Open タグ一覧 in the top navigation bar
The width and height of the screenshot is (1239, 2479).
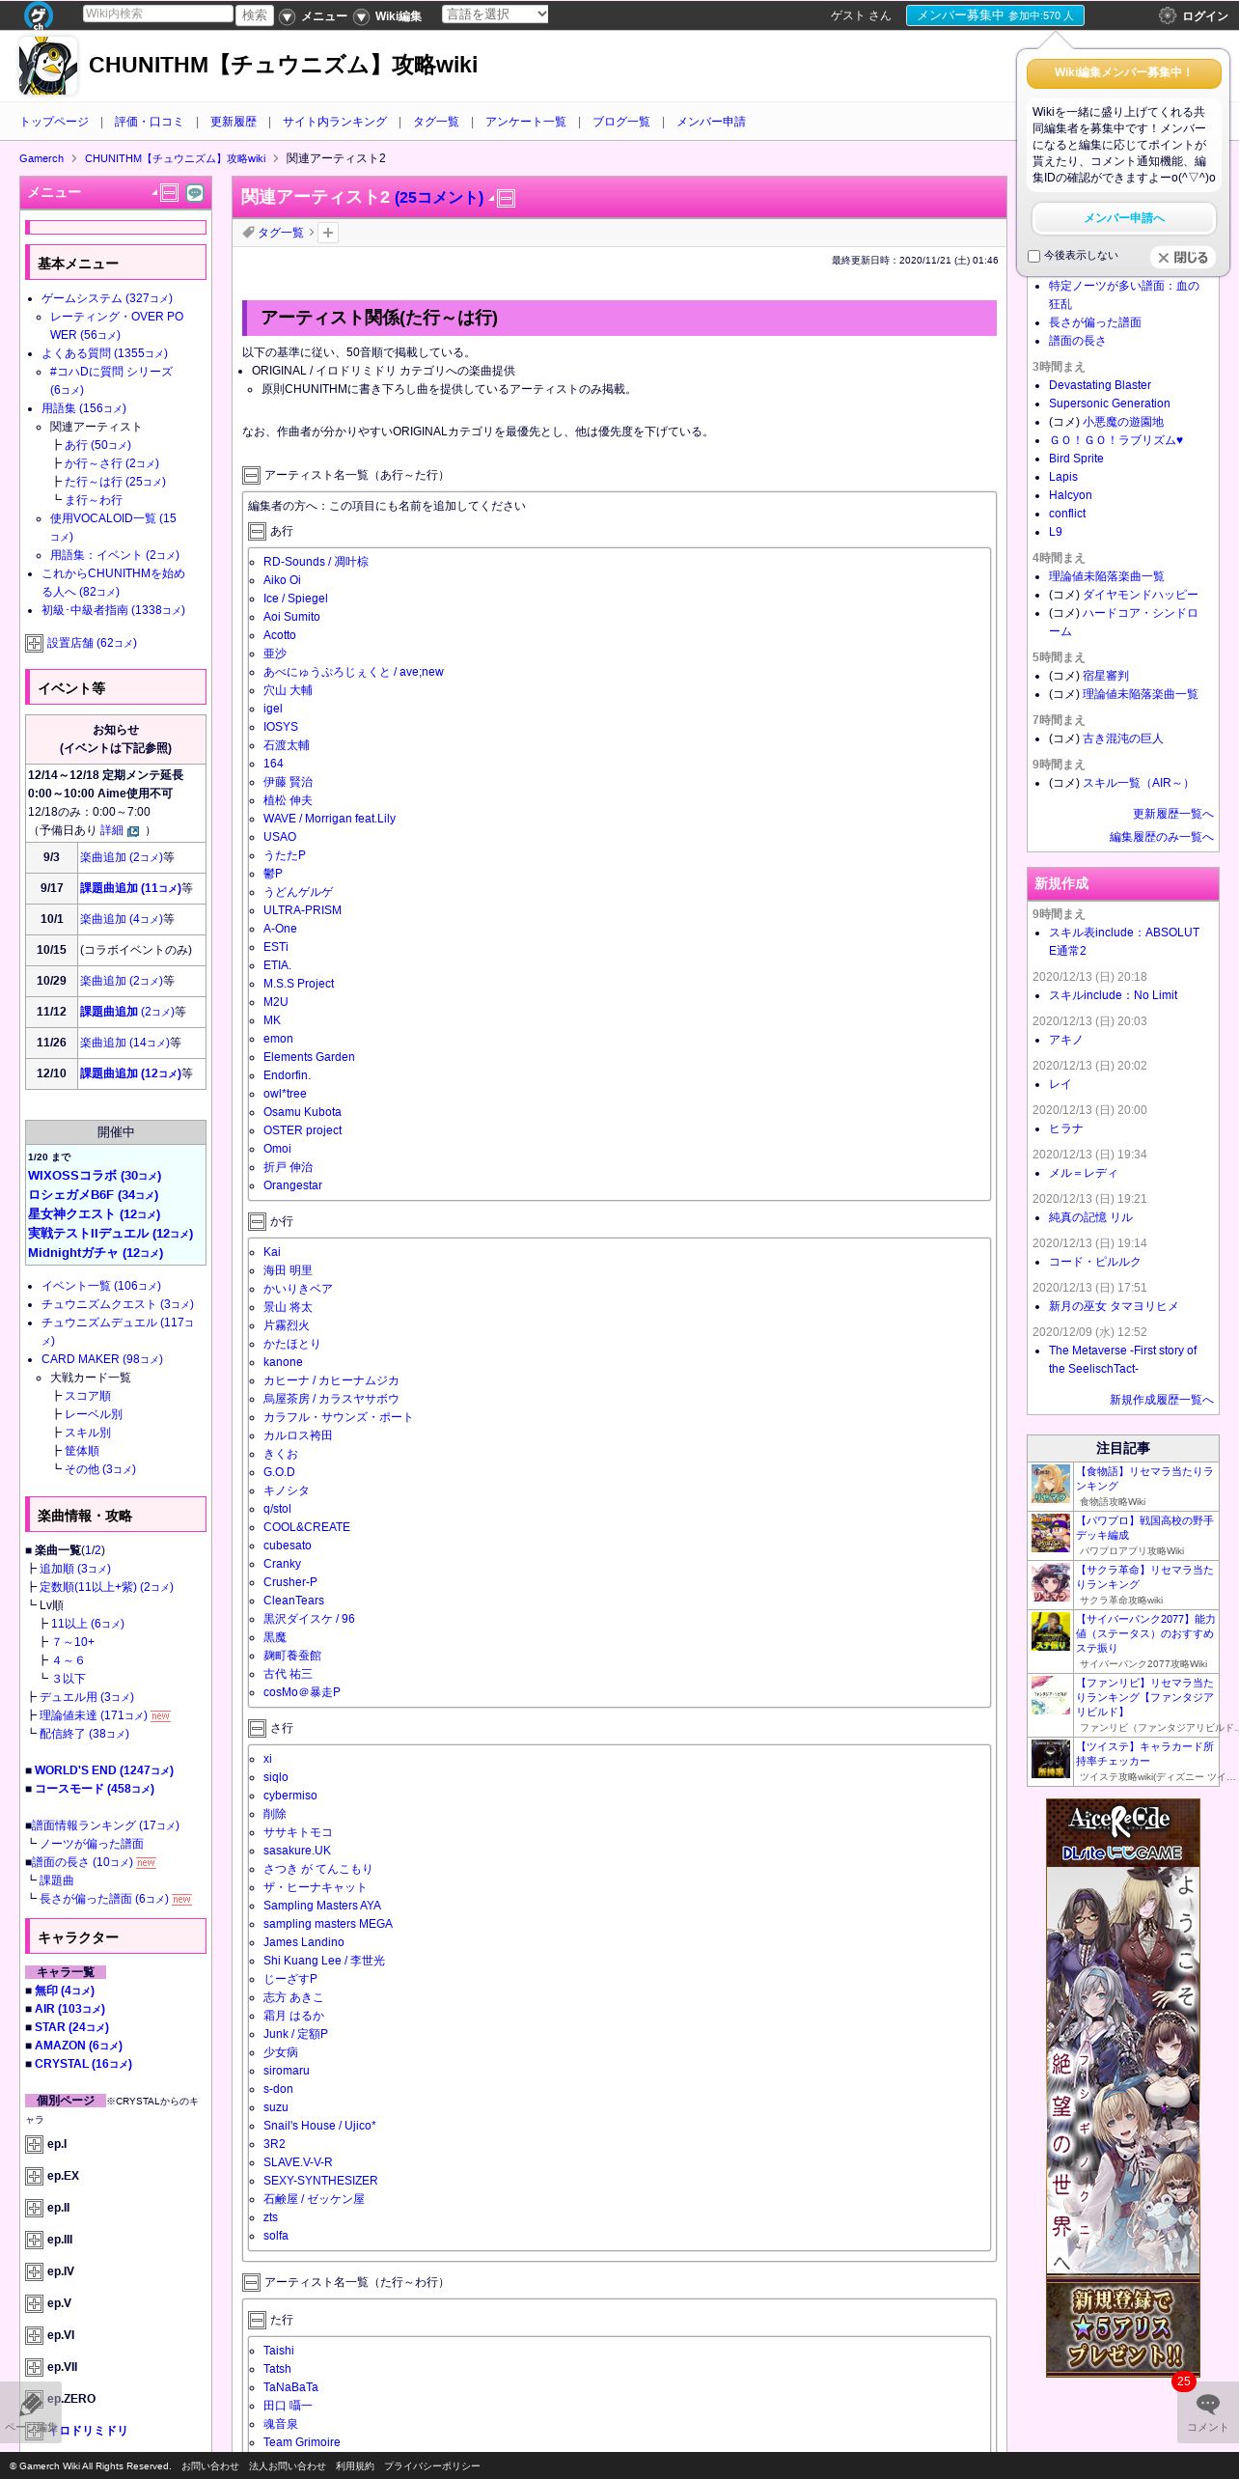(x=436, y=122)
